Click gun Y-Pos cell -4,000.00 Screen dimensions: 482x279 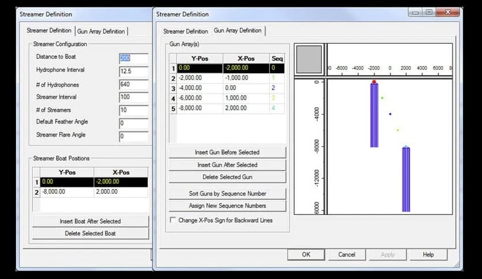(x=200, y=88)
